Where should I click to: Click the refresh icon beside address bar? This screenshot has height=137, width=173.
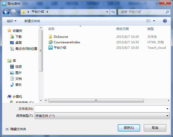pyautogui.click(x=113, y=12)
